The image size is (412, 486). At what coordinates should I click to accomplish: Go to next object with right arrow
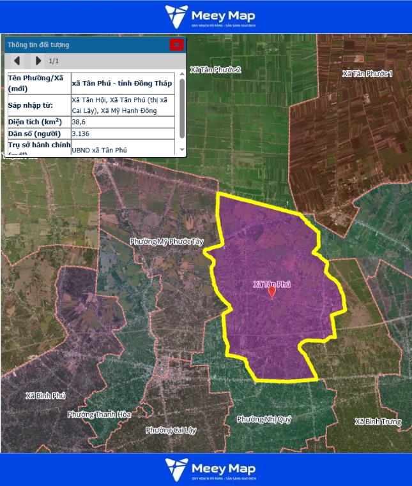tap(38, 61)
